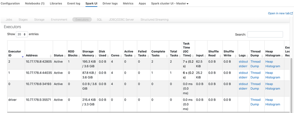Image resolution: width=294 pixels, height=113 pixels.
Task: Select the Executors sub-tab
Action: tap(82, 20)
